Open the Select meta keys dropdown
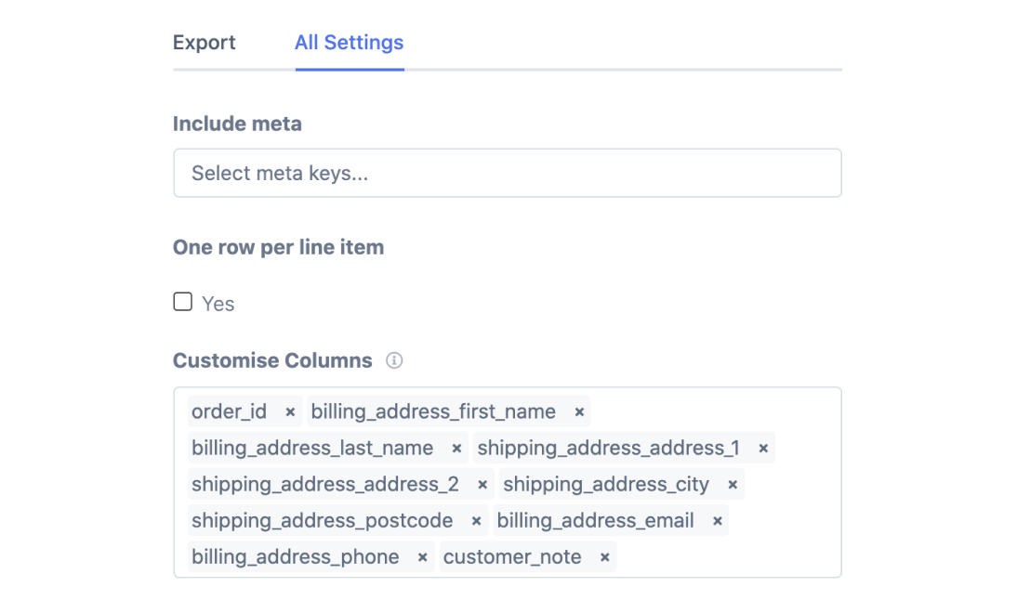 (x=507, y=173)
